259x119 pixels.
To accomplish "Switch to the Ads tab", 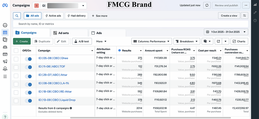I will click(x=107, y=33).
